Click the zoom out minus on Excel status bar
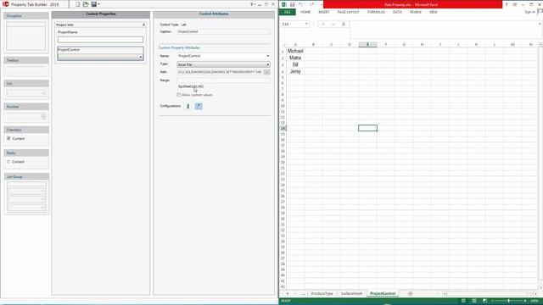The width and height of the screenshot is (543, 305). 492,301
